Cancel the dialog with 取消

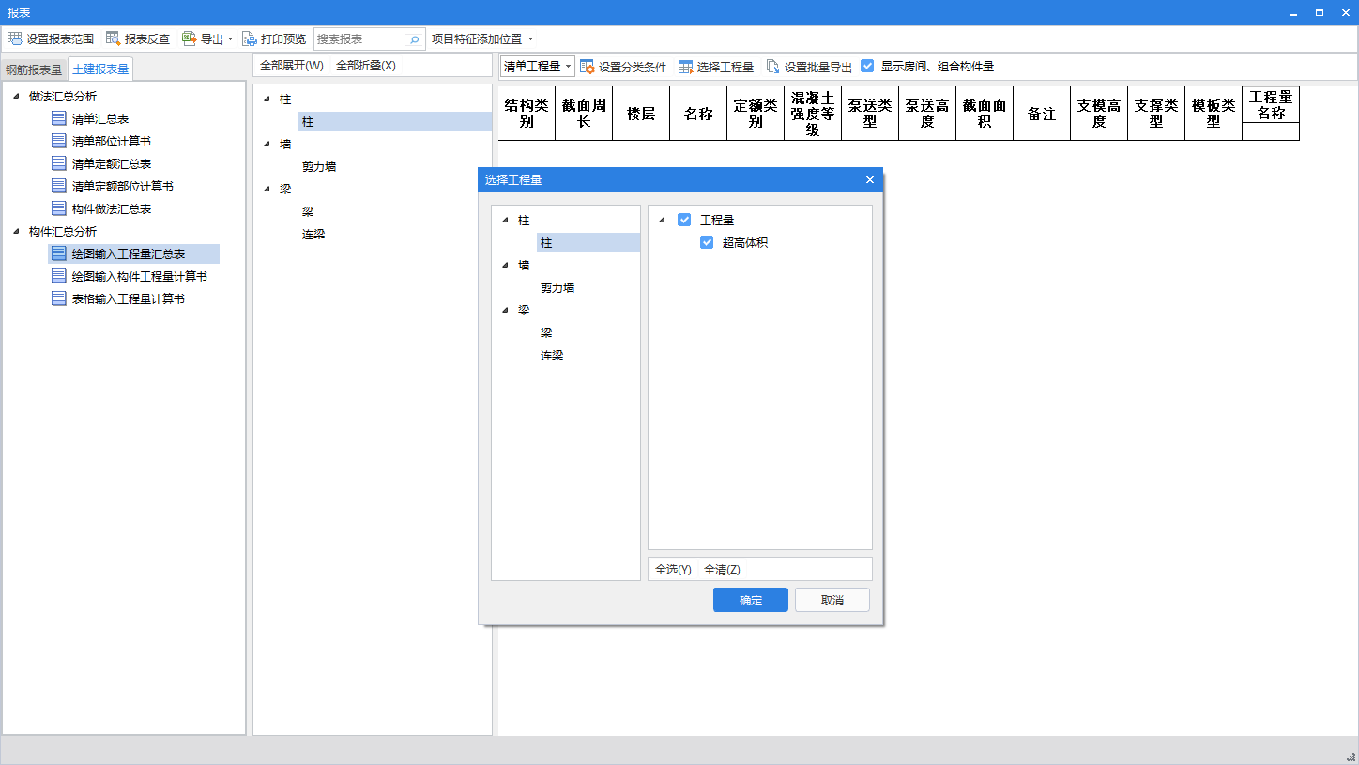[832, 600]
